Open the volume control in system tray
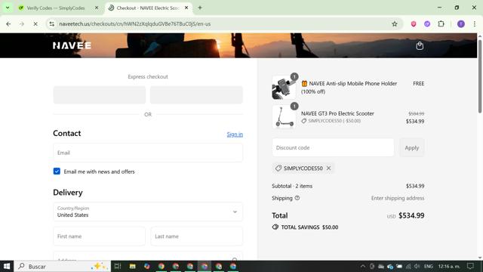The image size is (483, 272). coord(417,266)
